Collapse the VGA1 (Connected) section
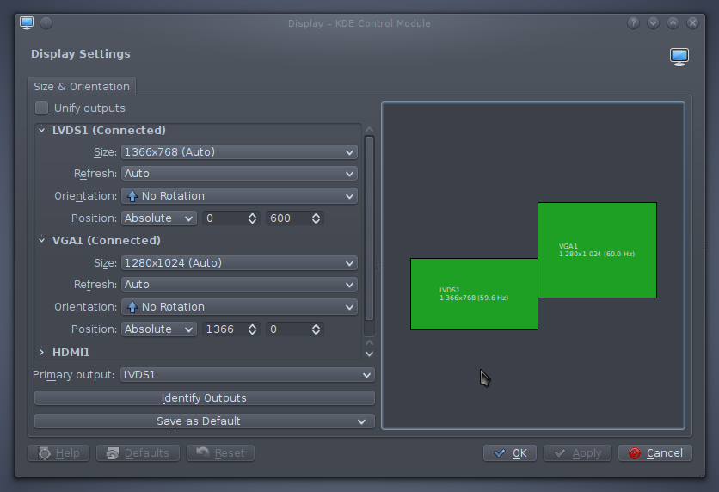719x492 pixels. point(41,241)
